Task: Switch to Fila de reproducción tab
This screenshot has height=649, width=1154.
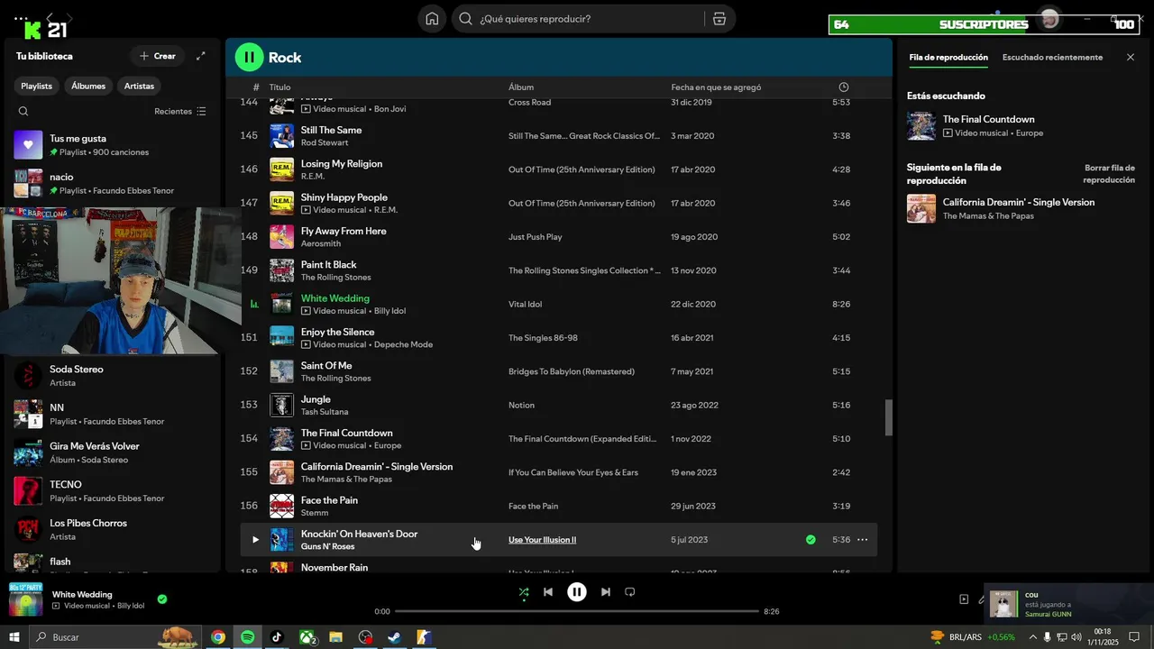Action: pos(948,58)
